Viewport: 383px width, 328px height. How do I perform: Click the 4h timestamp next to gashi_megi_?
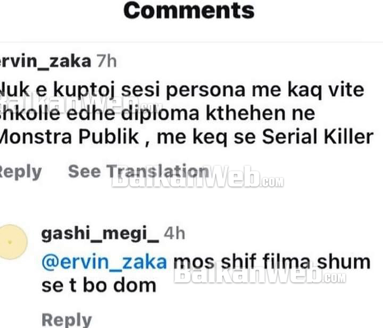point(174,233)
